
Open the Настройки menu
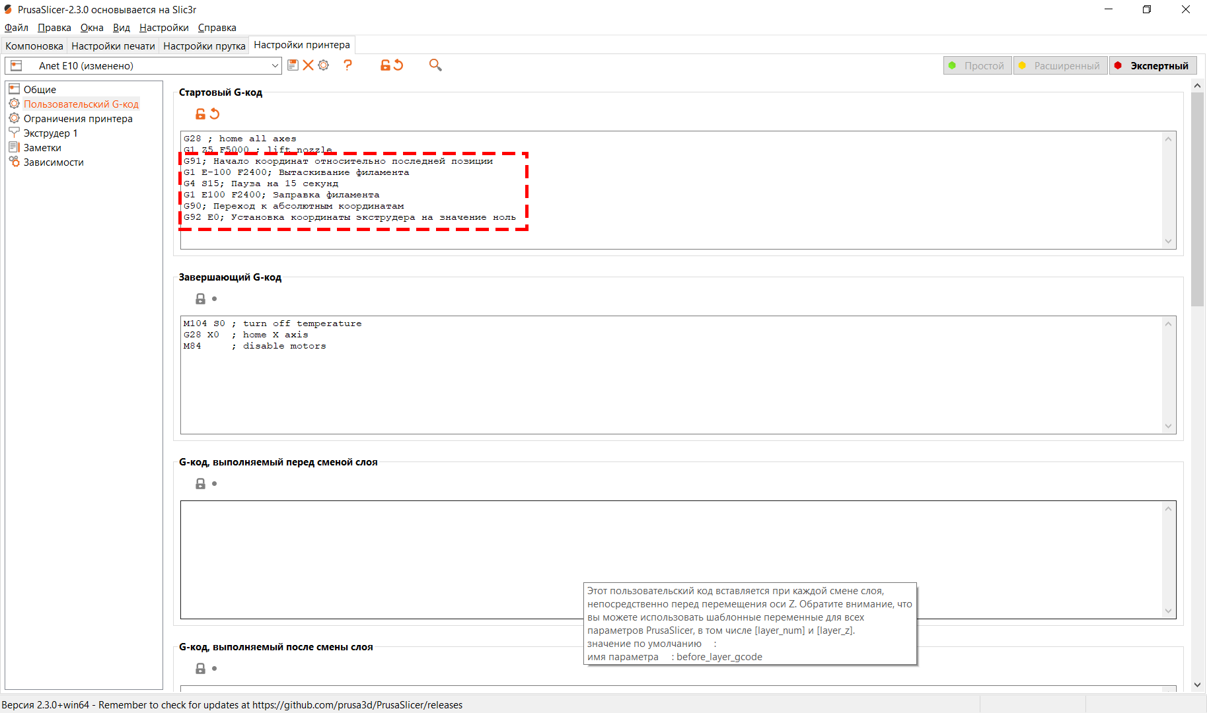164,28
